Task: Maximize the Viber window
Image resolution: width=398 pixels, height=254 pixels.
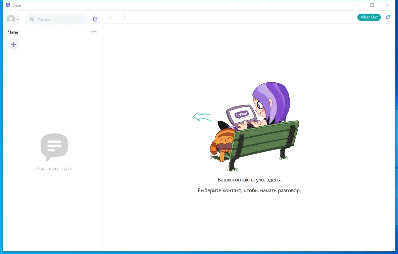Action: tap(372, 5)
